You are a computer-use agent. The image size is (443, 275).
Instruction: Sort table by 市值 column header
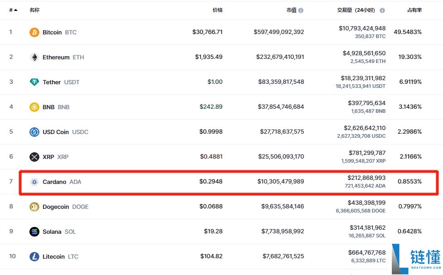(x=291, y=10)
